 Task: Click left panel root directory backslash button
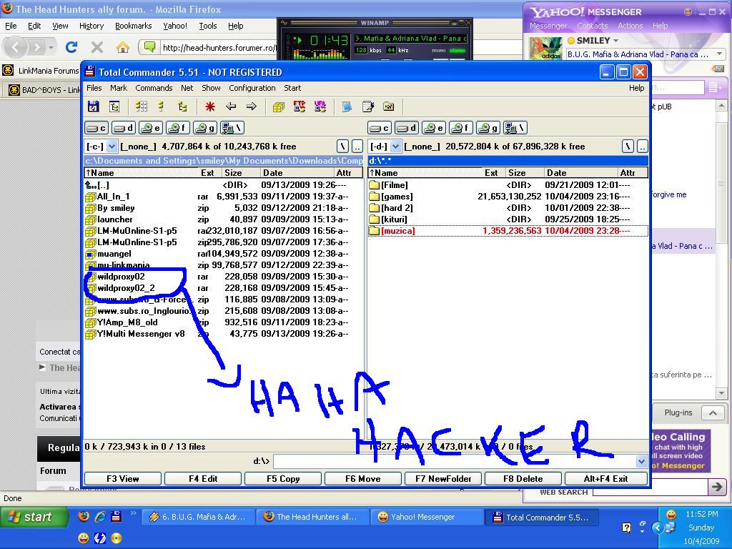(342, 147)
